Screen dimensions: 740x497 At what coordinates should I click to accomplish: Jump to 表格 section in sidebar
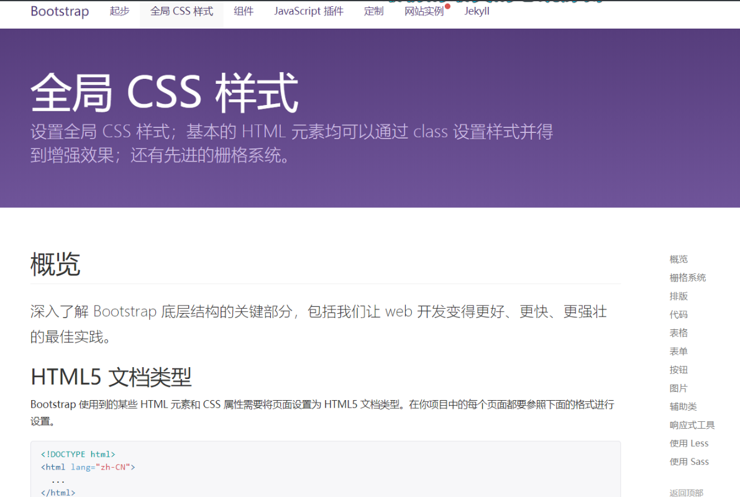click(x=678, y=333)
